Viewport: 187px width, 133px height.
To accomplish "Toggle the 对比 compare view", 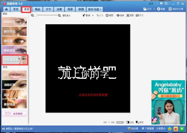I will pos(130,122).
